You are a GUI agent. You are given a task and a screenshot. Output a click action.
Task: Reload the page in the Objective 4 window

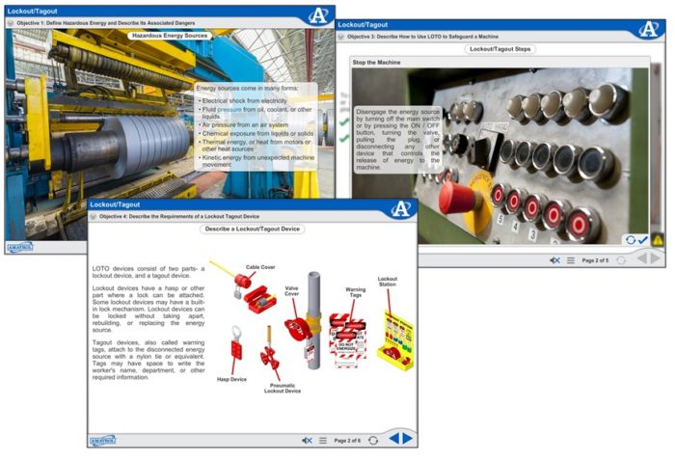pyautogui.click(x=373, y=440)
